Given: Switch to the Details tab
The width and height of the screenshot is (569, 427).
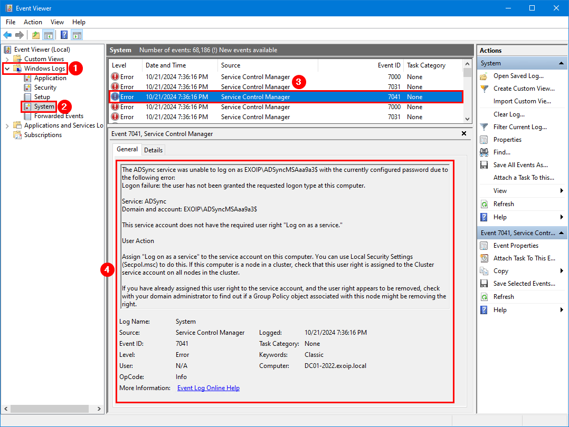Looking at the screenshot, I should tap(154, 150).
